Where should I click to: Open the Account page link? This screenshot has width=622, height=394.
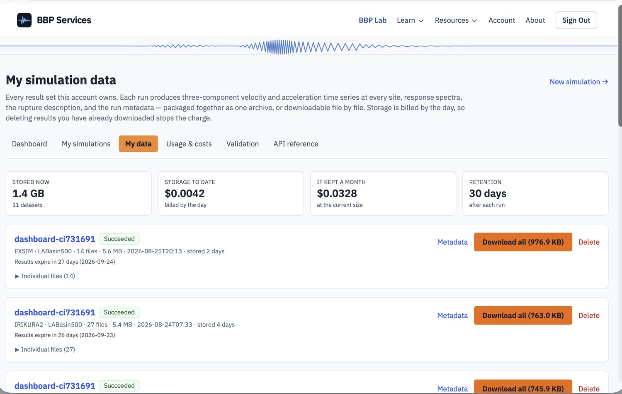tap(501, 20)
